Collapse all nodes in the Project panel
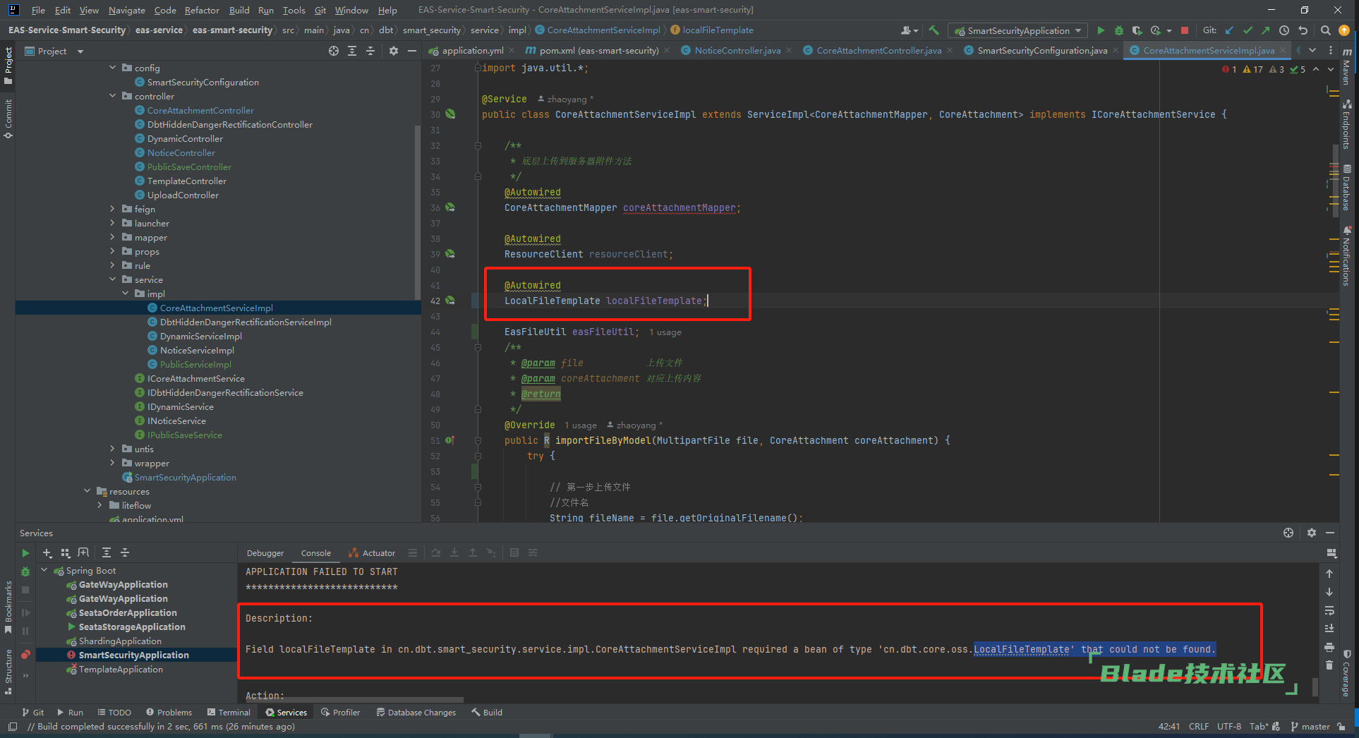This screenshot has width=1359, height=738. click(370, 51)
